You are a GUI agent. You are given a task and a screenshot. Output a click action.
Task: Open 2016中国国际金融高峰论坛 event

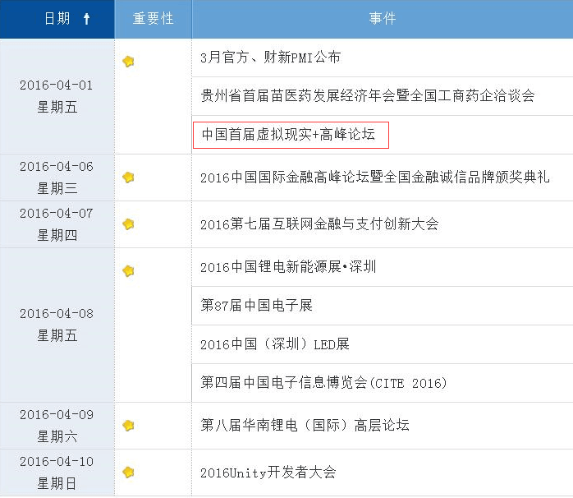click(374, 178)
